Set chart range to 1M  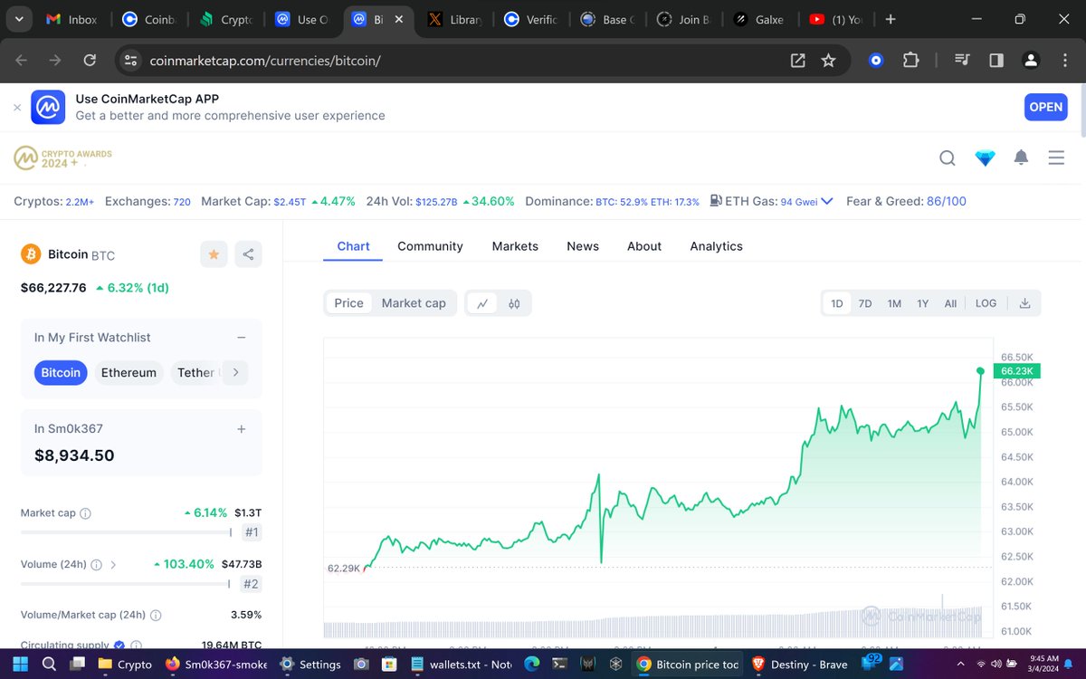894,303
